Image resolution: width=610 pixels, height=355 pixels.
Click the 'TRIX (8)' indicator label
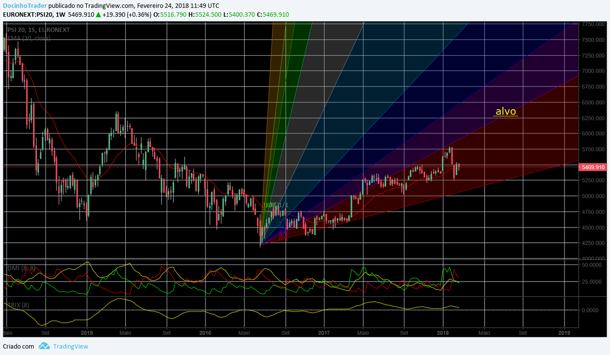coord(18,305)
